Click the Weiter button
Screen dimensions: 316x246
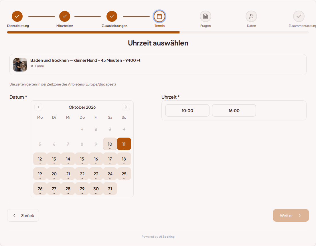[291, 215]
